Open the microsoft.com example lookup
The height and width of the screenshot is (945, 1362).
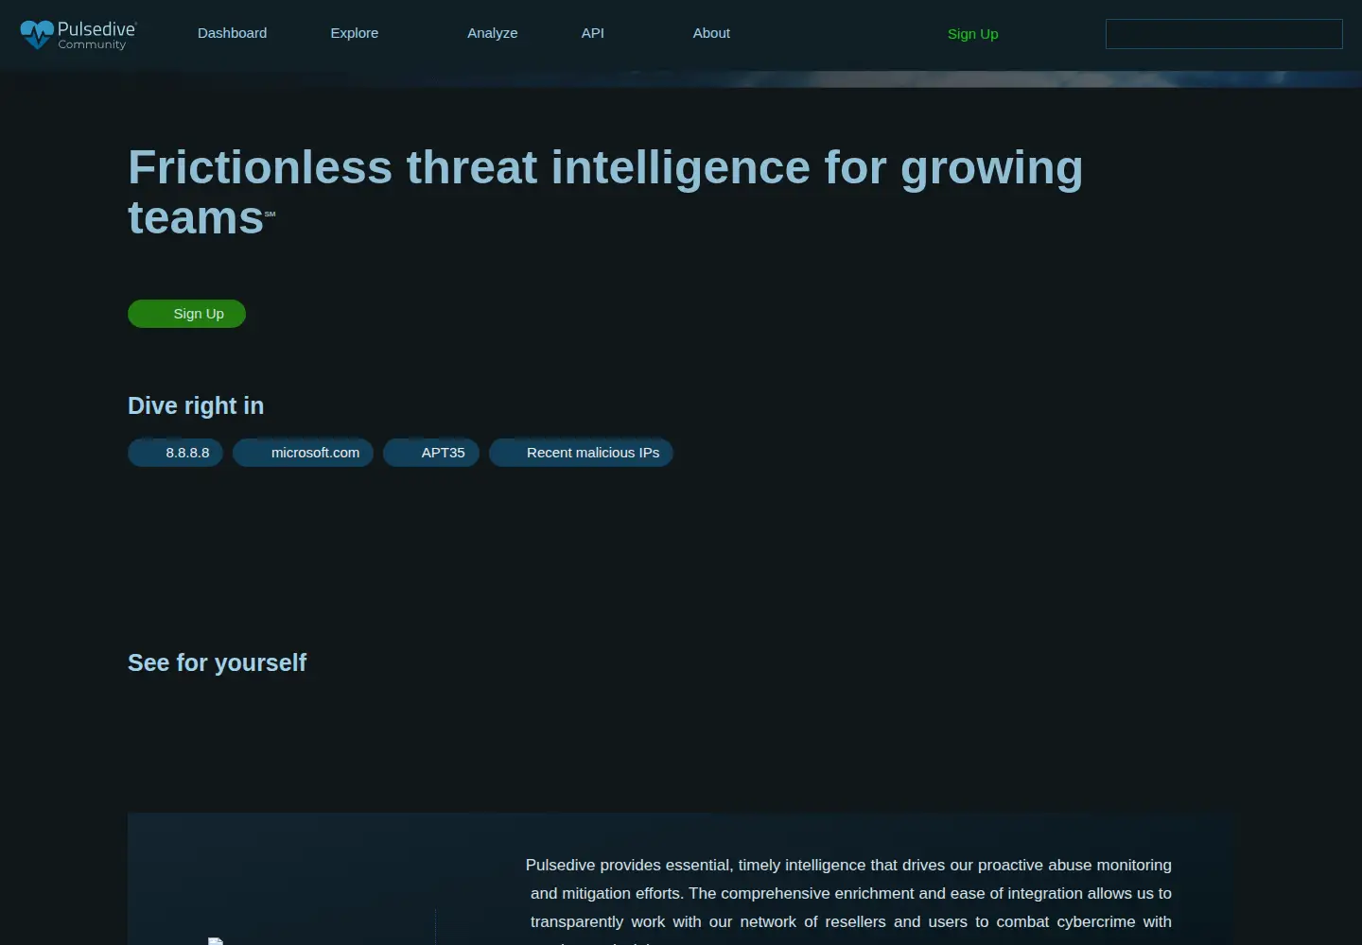click(x=303, y=453)
